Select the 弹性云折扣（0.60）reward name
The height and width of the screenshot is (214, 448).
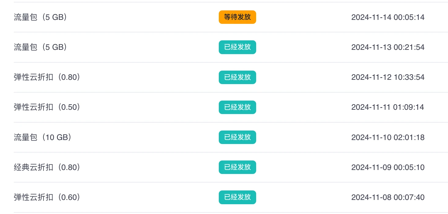tap(47, 197)
